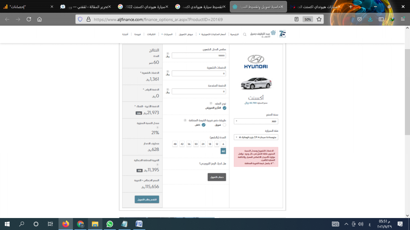This screenshot has width=410, height=230.
Task: Open tracking protection shield in address bar
Action: coord(80,19)
